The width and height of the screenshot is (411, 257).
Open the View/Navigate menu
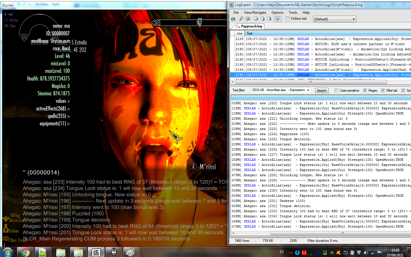click(x=255, y=13)
